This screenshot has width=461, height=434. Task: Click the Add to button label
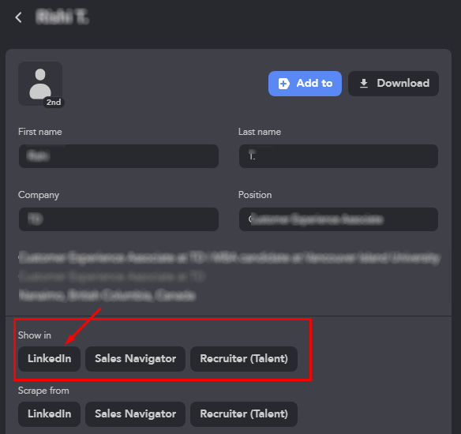click(314, 83)
